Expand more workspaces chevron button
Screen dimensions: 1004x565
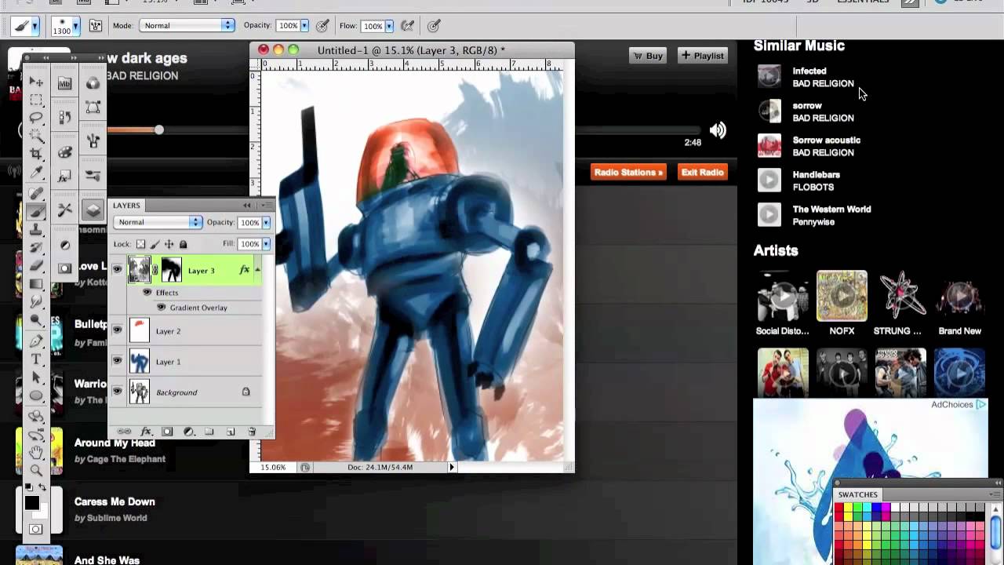tap(910, 2)
